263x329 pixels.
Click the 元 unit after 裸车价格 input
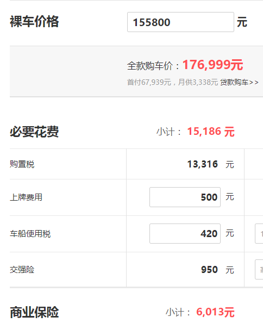pyautogui.click(x=242, y=22)
